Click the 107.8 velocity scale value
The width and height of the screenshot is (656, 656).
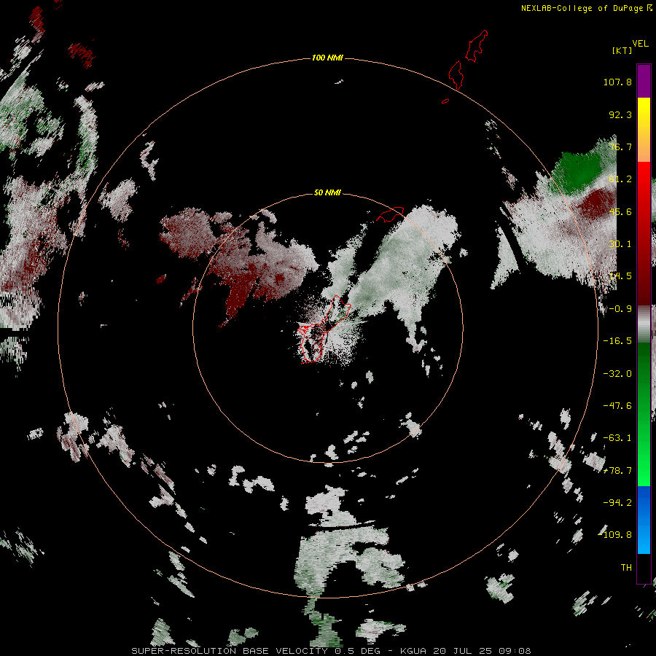coord(617,82)
